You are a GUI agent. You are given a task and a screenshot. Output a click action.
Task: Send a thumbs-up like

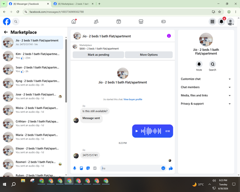click(x=171, y=168)
